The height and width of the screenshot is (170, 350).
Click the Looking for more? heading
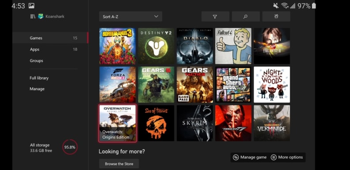(x=122, y=151)
